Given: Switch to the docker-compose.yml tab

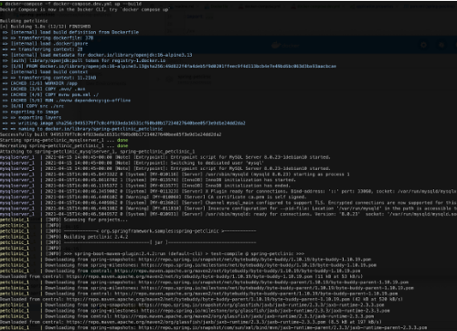Looking at the screenshot, I should point(260,6).
